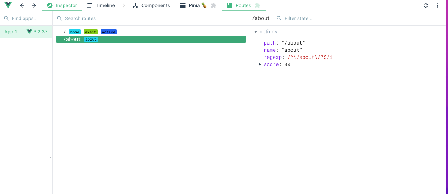Select the Components inspector
The width and height of the screenshot is (448, 194).
click(151, 5)
